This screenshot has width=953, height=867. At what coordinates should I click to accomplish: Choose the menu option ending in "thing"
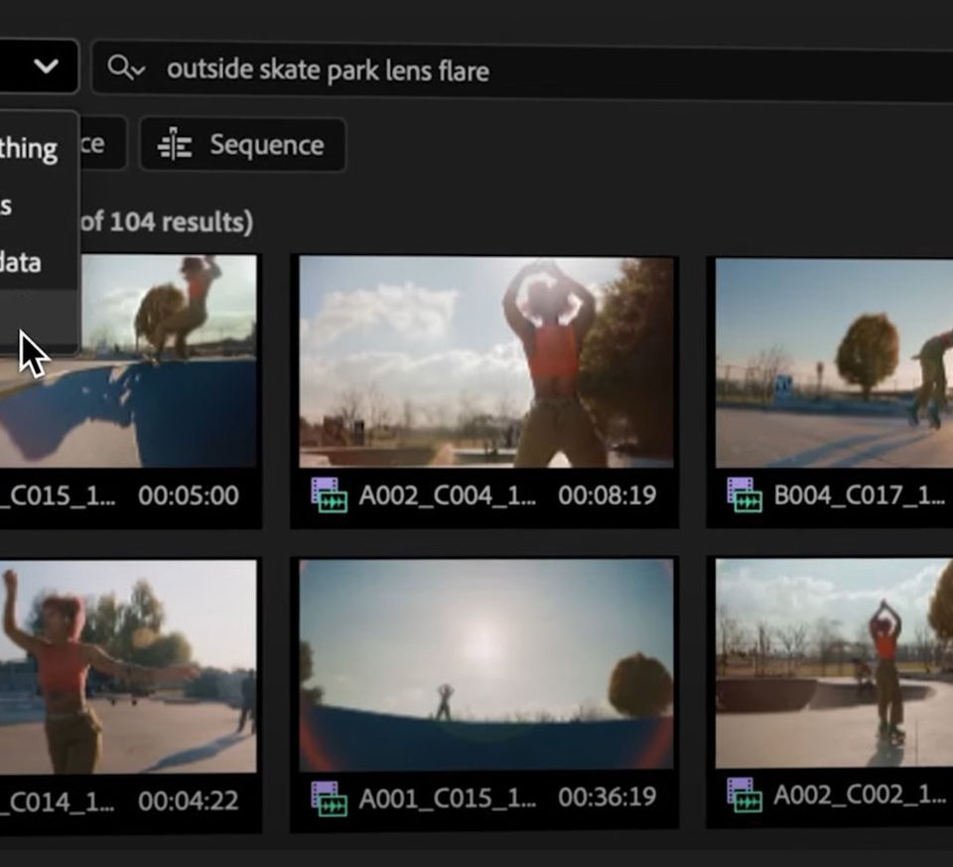click(28, 149)
